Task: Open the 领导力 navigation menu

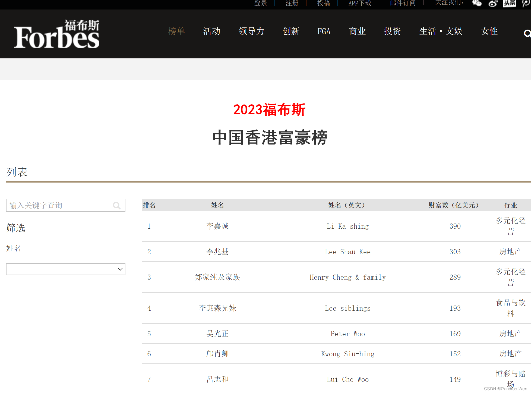Action: coord(251,31)
